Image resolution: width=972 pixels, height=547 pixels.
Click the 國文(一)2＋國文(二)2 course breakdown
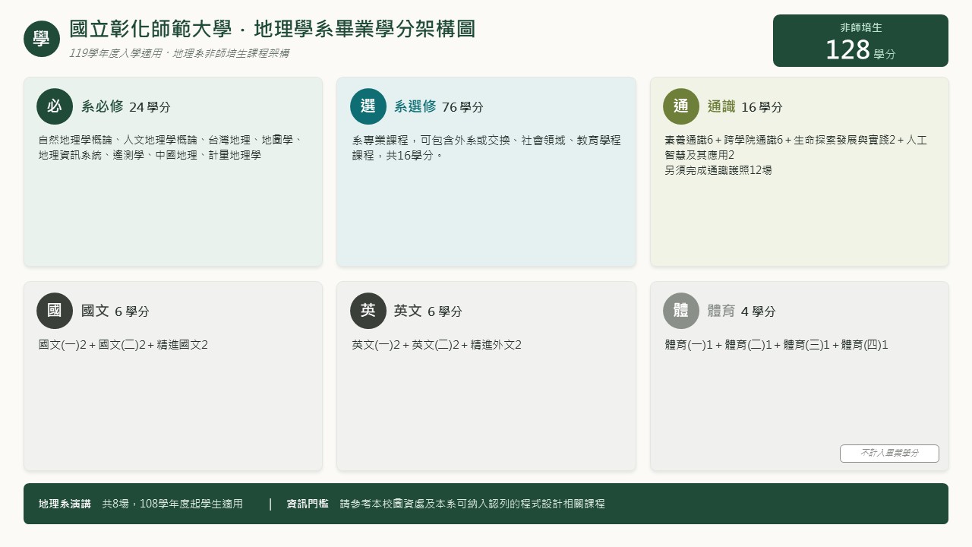click(123, 345)
